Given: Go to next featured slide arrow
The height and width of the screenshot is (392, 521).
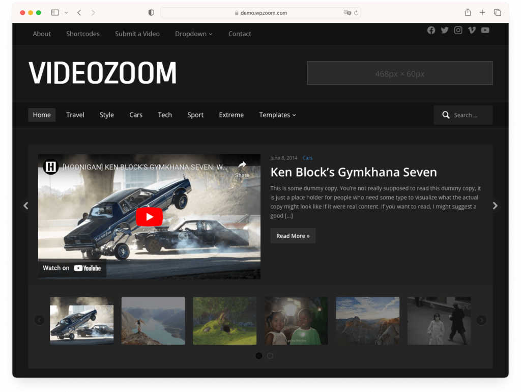Looking at the screenshot, I should coord(495,206).
